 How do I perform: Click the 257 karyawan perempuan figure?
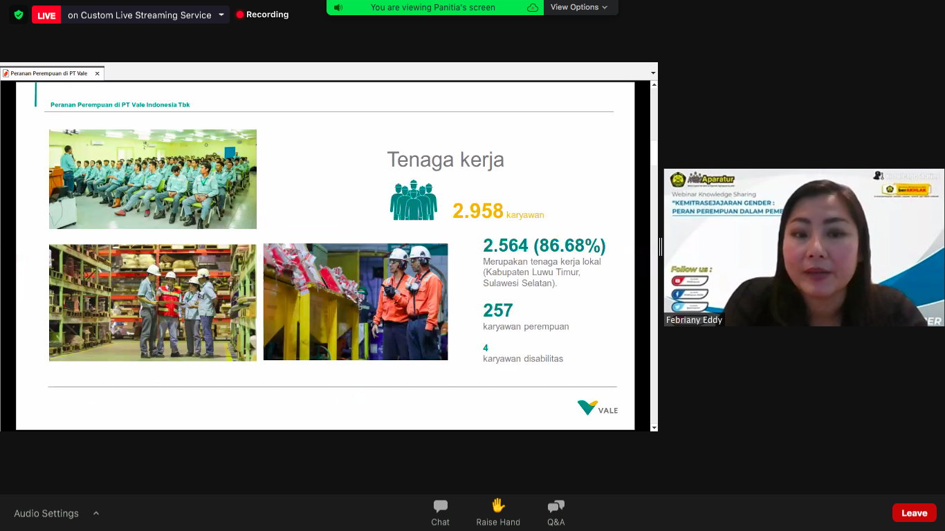(526, 316)
